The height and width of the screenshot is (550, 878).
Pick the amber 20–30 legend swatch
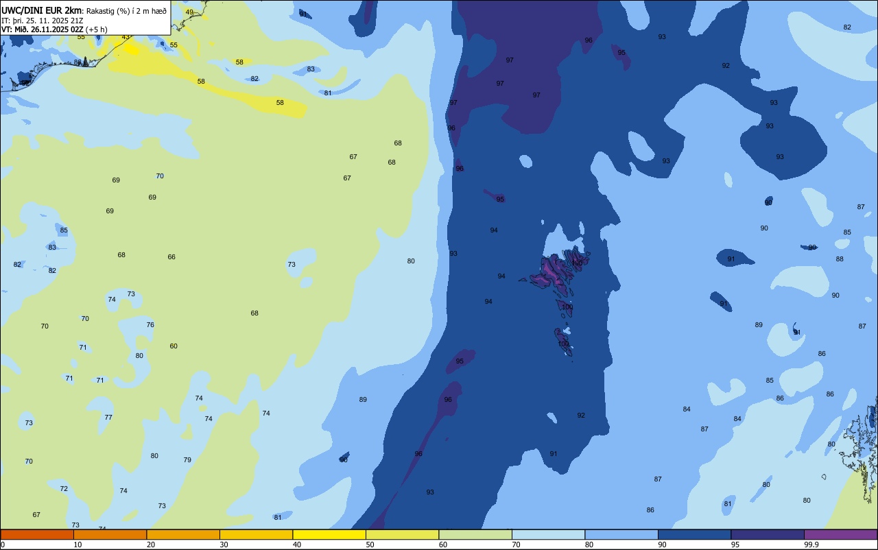(x=183, y=534)
